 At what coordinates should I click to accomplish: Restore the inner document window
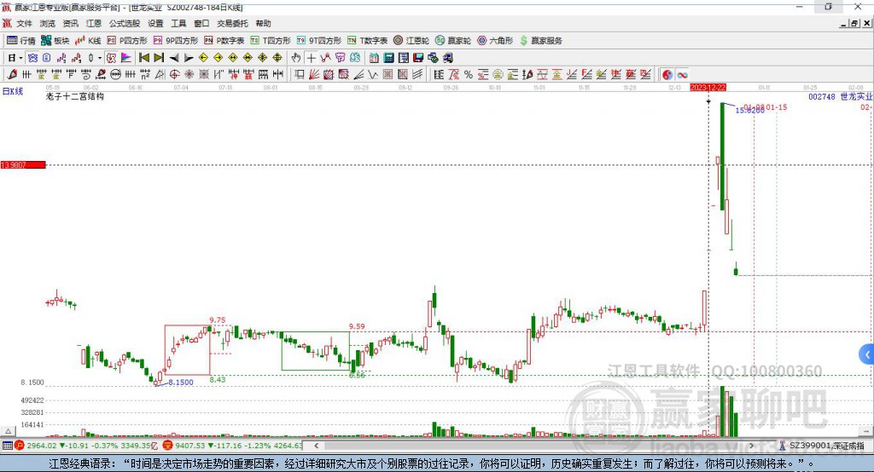(854, 23)
